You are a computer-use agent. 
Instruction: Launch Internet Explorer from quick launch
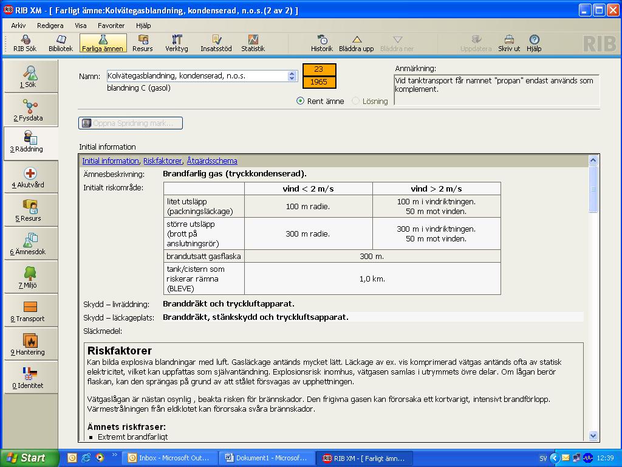[x=86, y=458]
